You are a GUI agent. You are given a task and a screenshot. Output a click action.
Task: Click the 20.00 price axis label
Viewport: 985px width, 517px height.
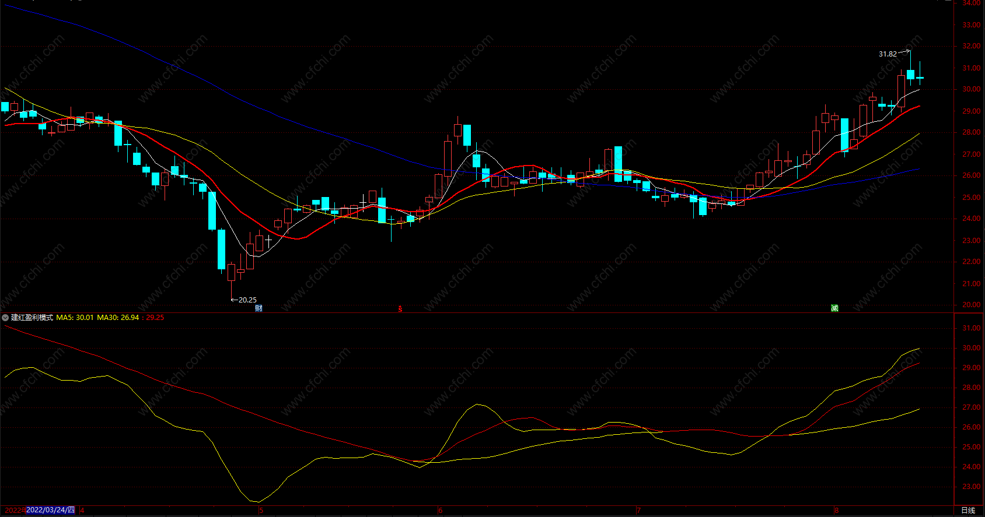point(972,305)
